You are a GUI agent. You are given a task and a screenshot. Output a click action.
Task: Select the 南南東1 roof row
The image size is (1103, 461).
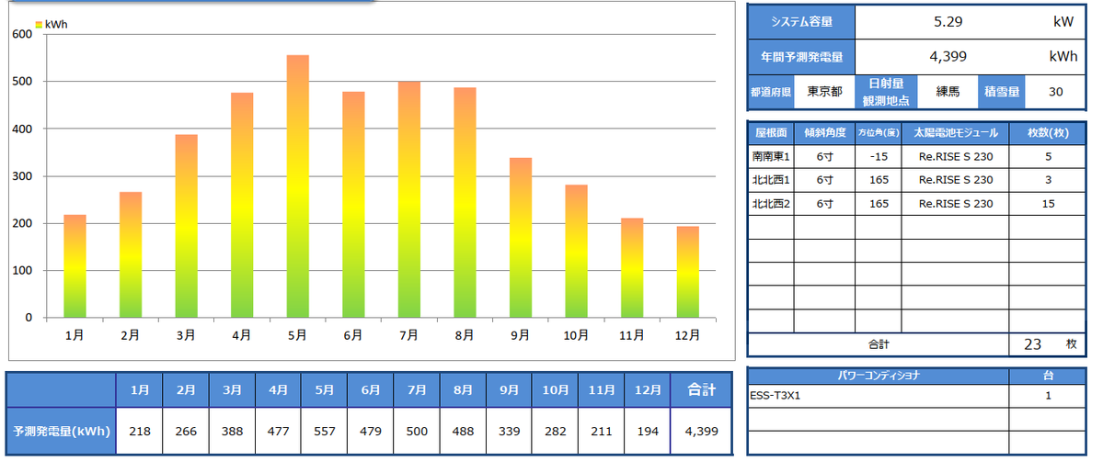tap(917, 157)
